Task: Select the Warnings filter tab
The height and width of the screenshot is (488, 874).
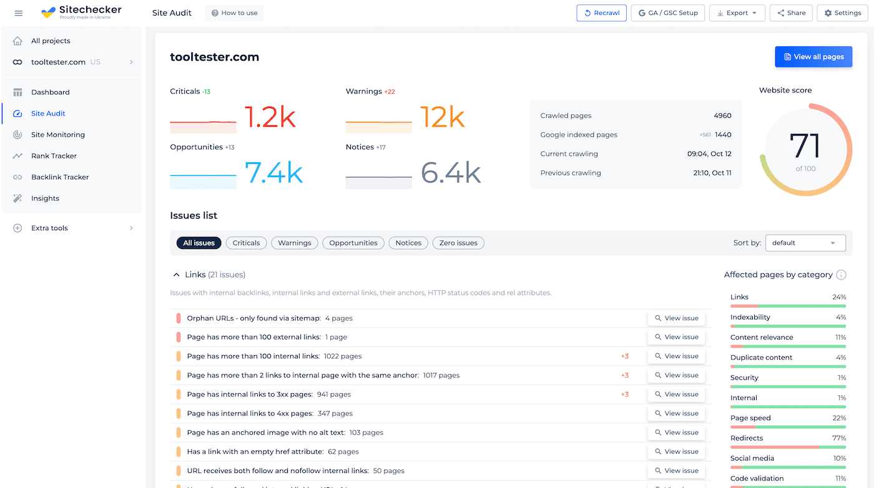Action: [295, 243]
